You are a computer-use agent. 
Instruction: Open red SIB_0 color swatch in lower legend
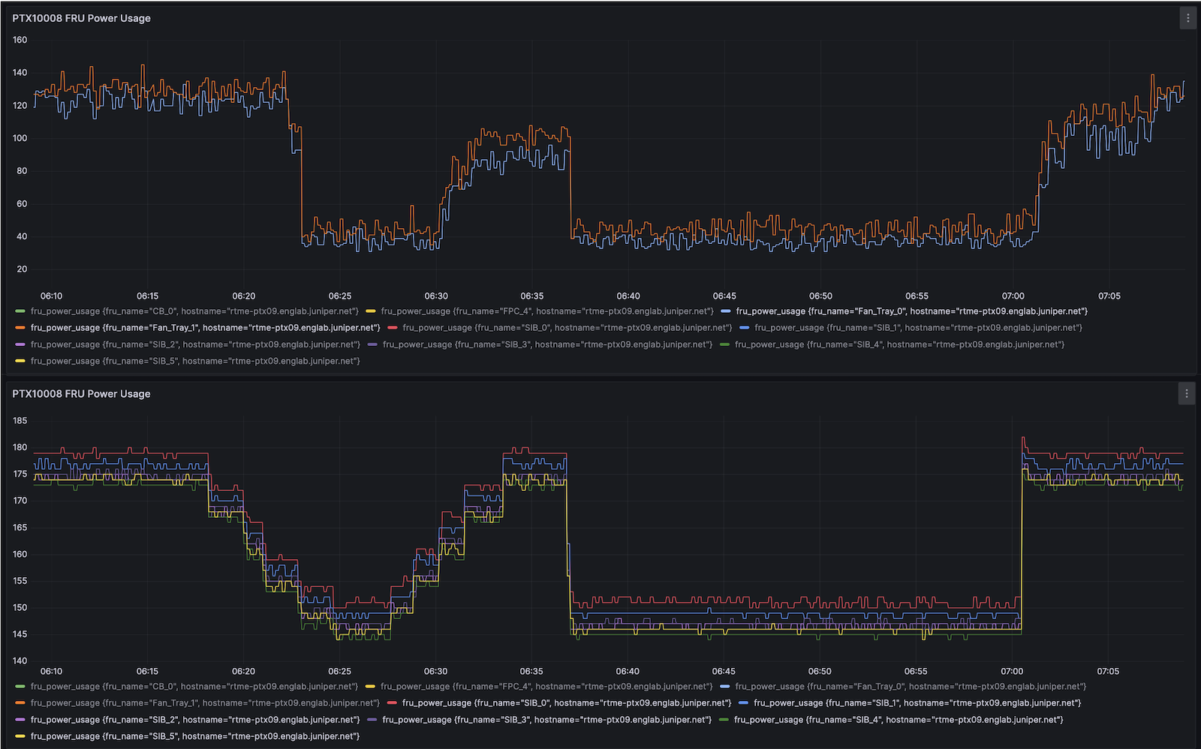click(392, 702)
